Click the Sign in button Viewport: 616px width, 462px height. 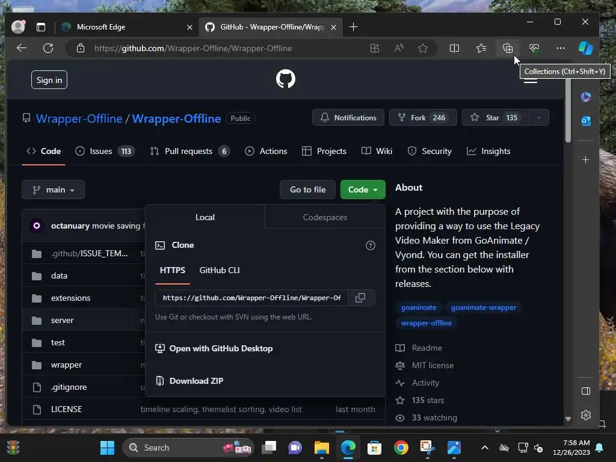(x=49, y=80)
